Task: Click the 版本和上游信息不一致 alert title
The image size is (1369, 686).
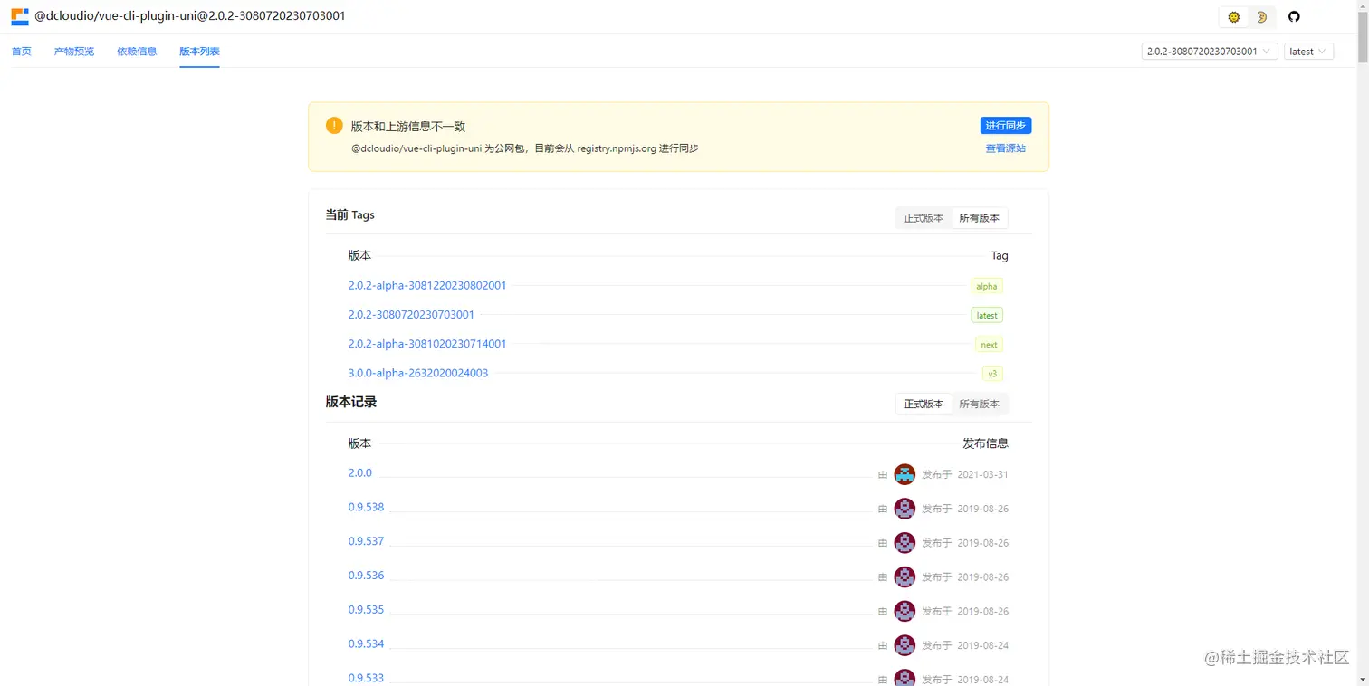Action: click(408, 127)
